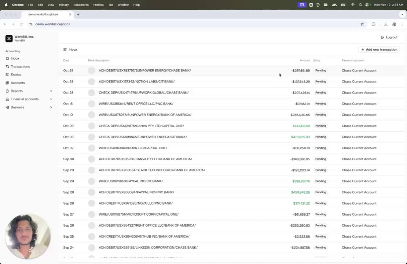Open the tab search dropdown arrow
Viewport: 407px width, 264px height.
pyautogui.click(x=402, y=15)
